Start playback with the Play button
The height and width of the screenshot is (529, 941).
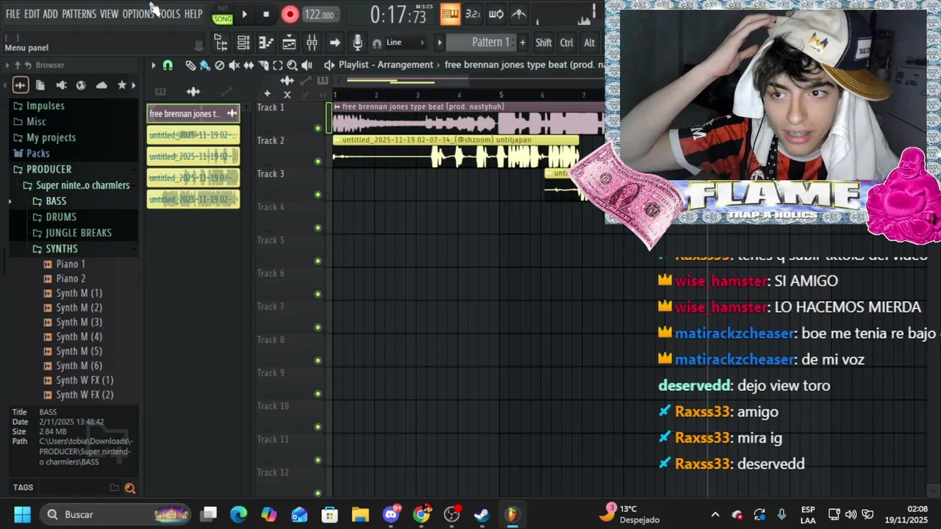[245, 14]
